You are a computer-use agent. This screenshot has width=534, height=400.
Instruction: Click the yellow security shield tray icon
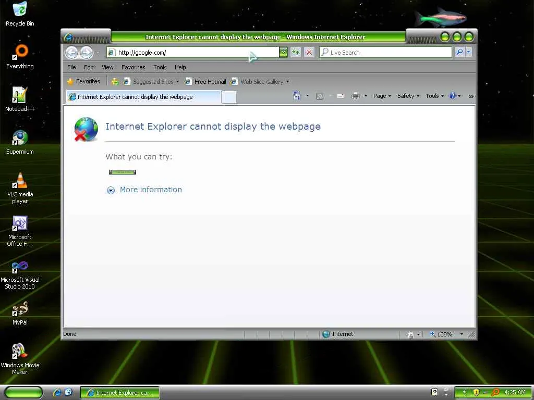pyautogui.click(x=476, y=393)
